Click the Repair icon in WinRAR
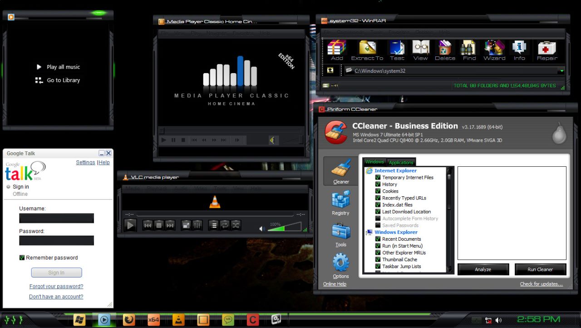This screenshot has height=328, width=581. click(547, 50)
